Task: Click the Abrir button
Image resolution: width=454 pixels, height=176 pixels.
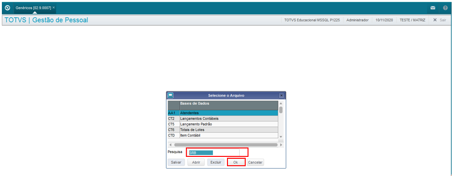Action: coord(196,162)
